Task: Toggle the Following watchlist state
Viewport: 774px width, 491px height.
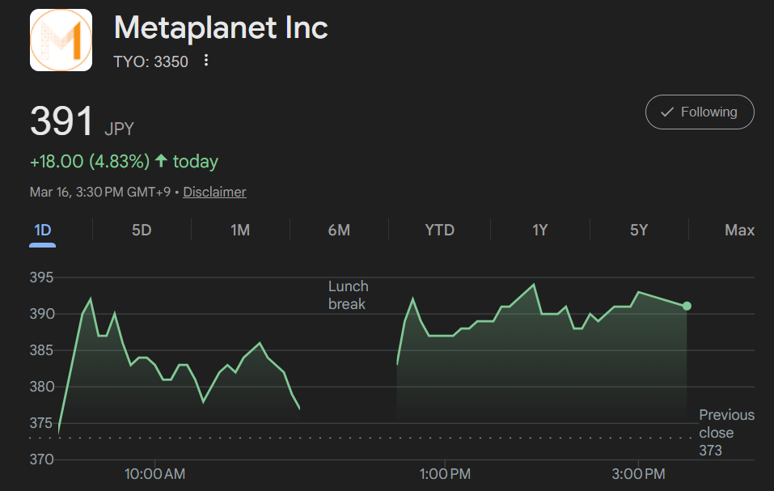Action: tap(699, 112)
